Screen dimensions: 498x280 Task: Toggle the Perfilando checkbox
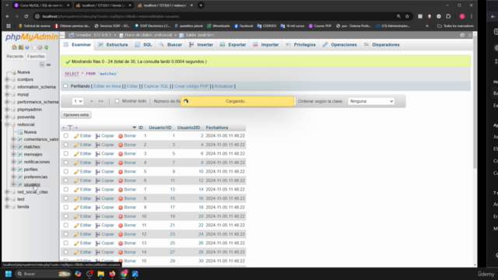[x=65, y=86]
